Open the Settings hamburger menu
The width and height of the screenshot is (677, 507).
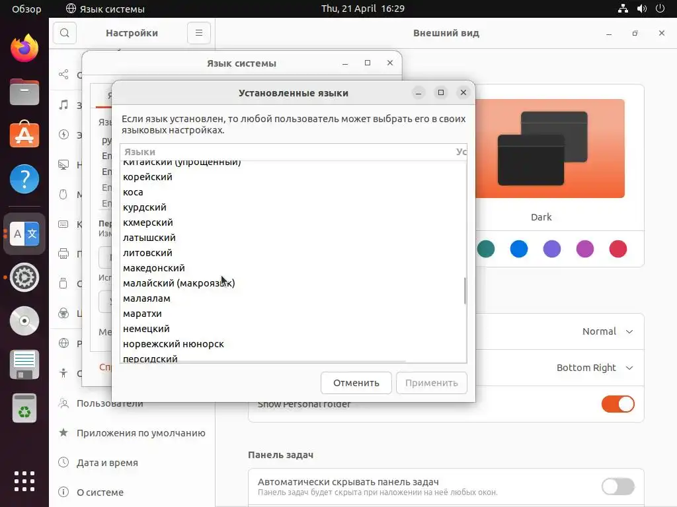click(199, 33)
